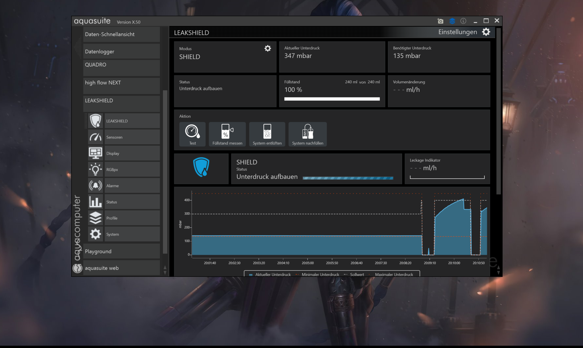Screen dimensions: 583x348
Task: Expand the QUADRO device section
Action: 121,68
